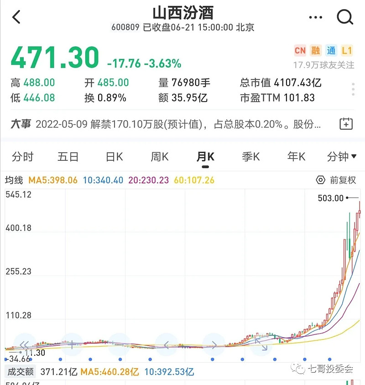365x385 pixels.
Task: Tap the 成交额 indicator button
Action: coord(21,372)
